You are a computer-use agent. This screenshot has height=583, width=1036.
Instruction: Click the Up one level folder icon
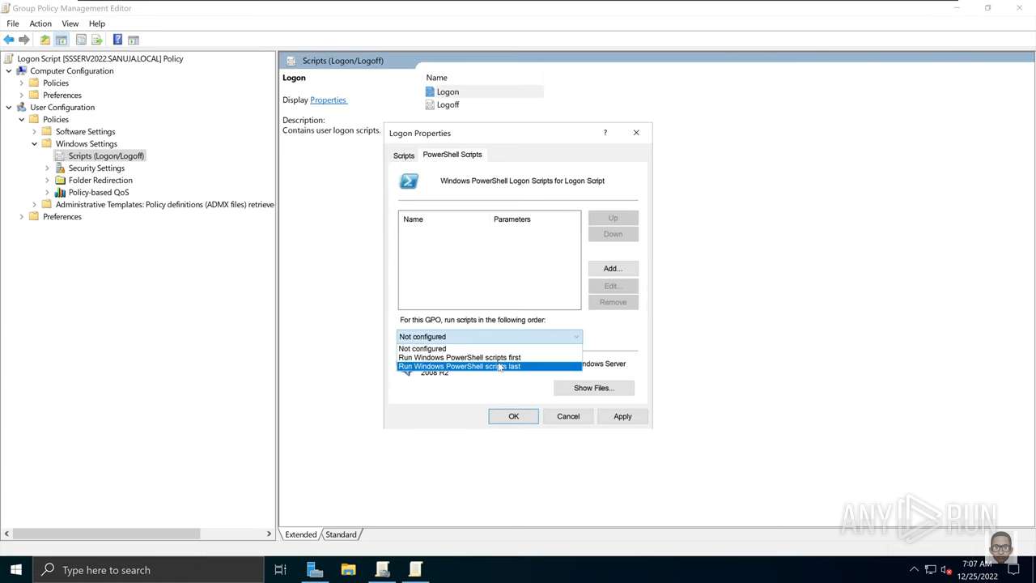point(45,40)
